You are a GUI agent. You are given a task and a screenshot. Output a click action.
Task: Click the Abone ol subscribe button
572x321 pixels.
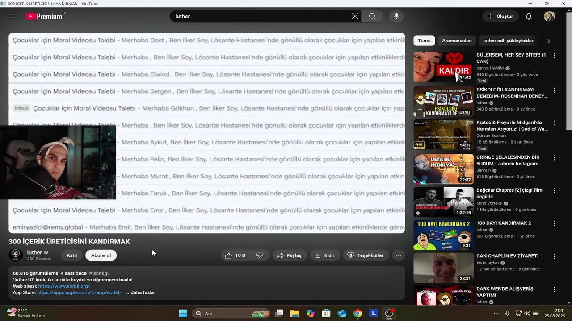pyautogui.click(x=101, y=255)
